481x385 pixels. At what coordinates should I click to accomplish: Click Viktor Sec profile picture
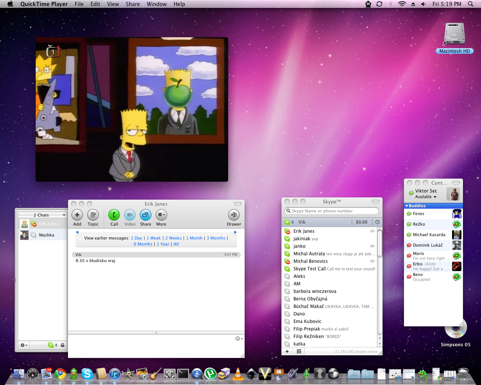[453, 194]
